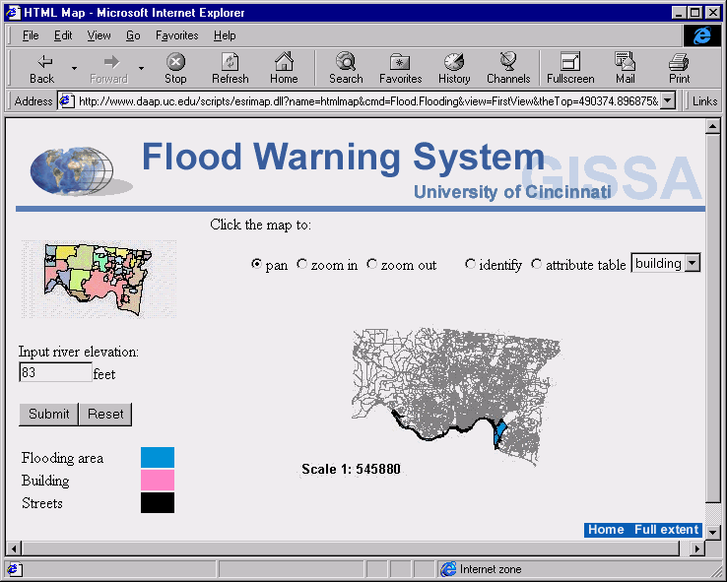Open the Mail toolbar button
727x582 pixels.
(625, 68)
